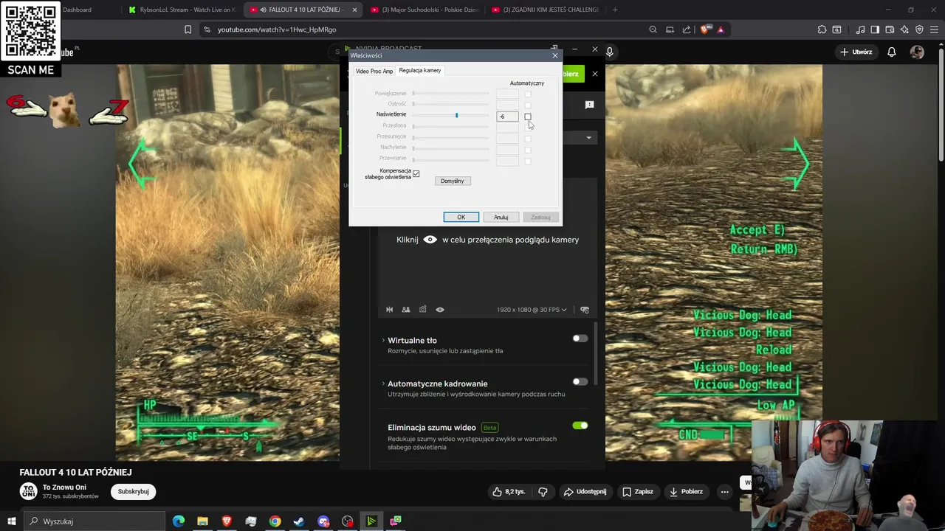Enable automatic Naświetlenie checkbox
Screen dimensions: 945x531
(x=528, y=117)
